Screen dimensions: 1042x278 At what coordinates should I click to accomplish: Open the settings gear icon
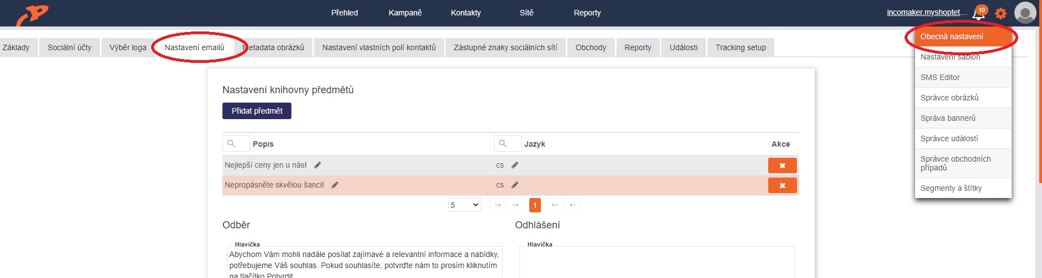pos(1001,13)
